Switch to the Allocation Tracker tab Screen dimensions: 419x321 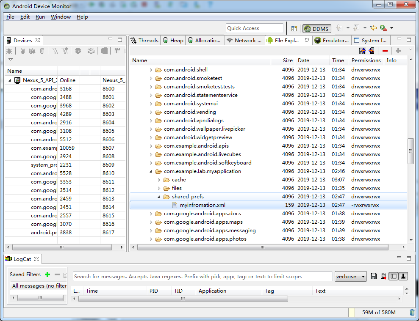(205, 41)
